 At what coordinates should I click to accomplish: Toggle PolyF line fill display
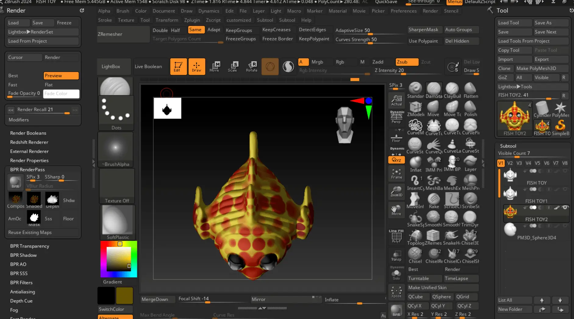click(396, 237)
